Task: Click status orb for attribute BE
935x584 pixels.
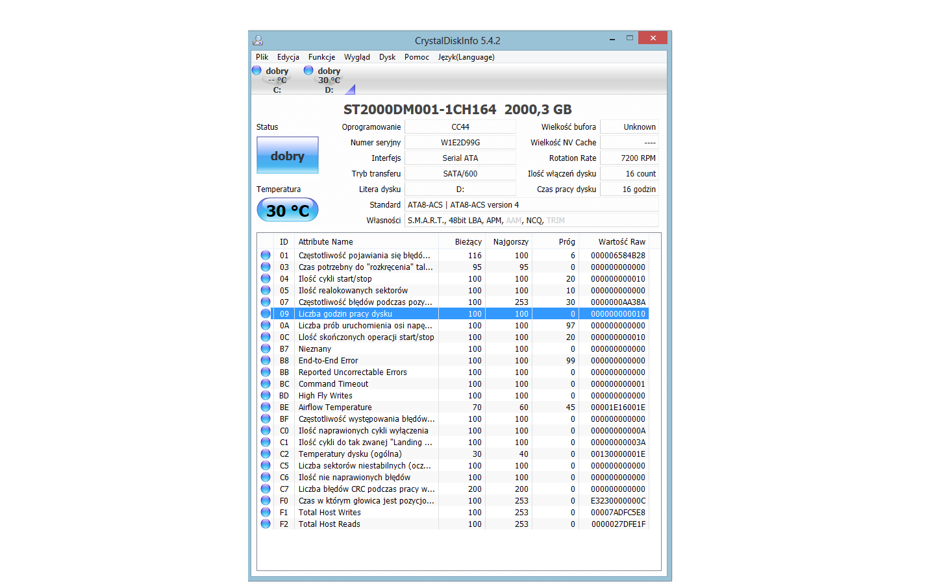Action: 266,407
